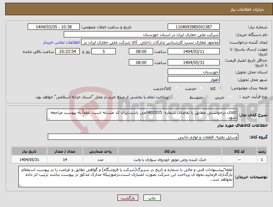Click the delivery province field خوزستان

[194, 72]
